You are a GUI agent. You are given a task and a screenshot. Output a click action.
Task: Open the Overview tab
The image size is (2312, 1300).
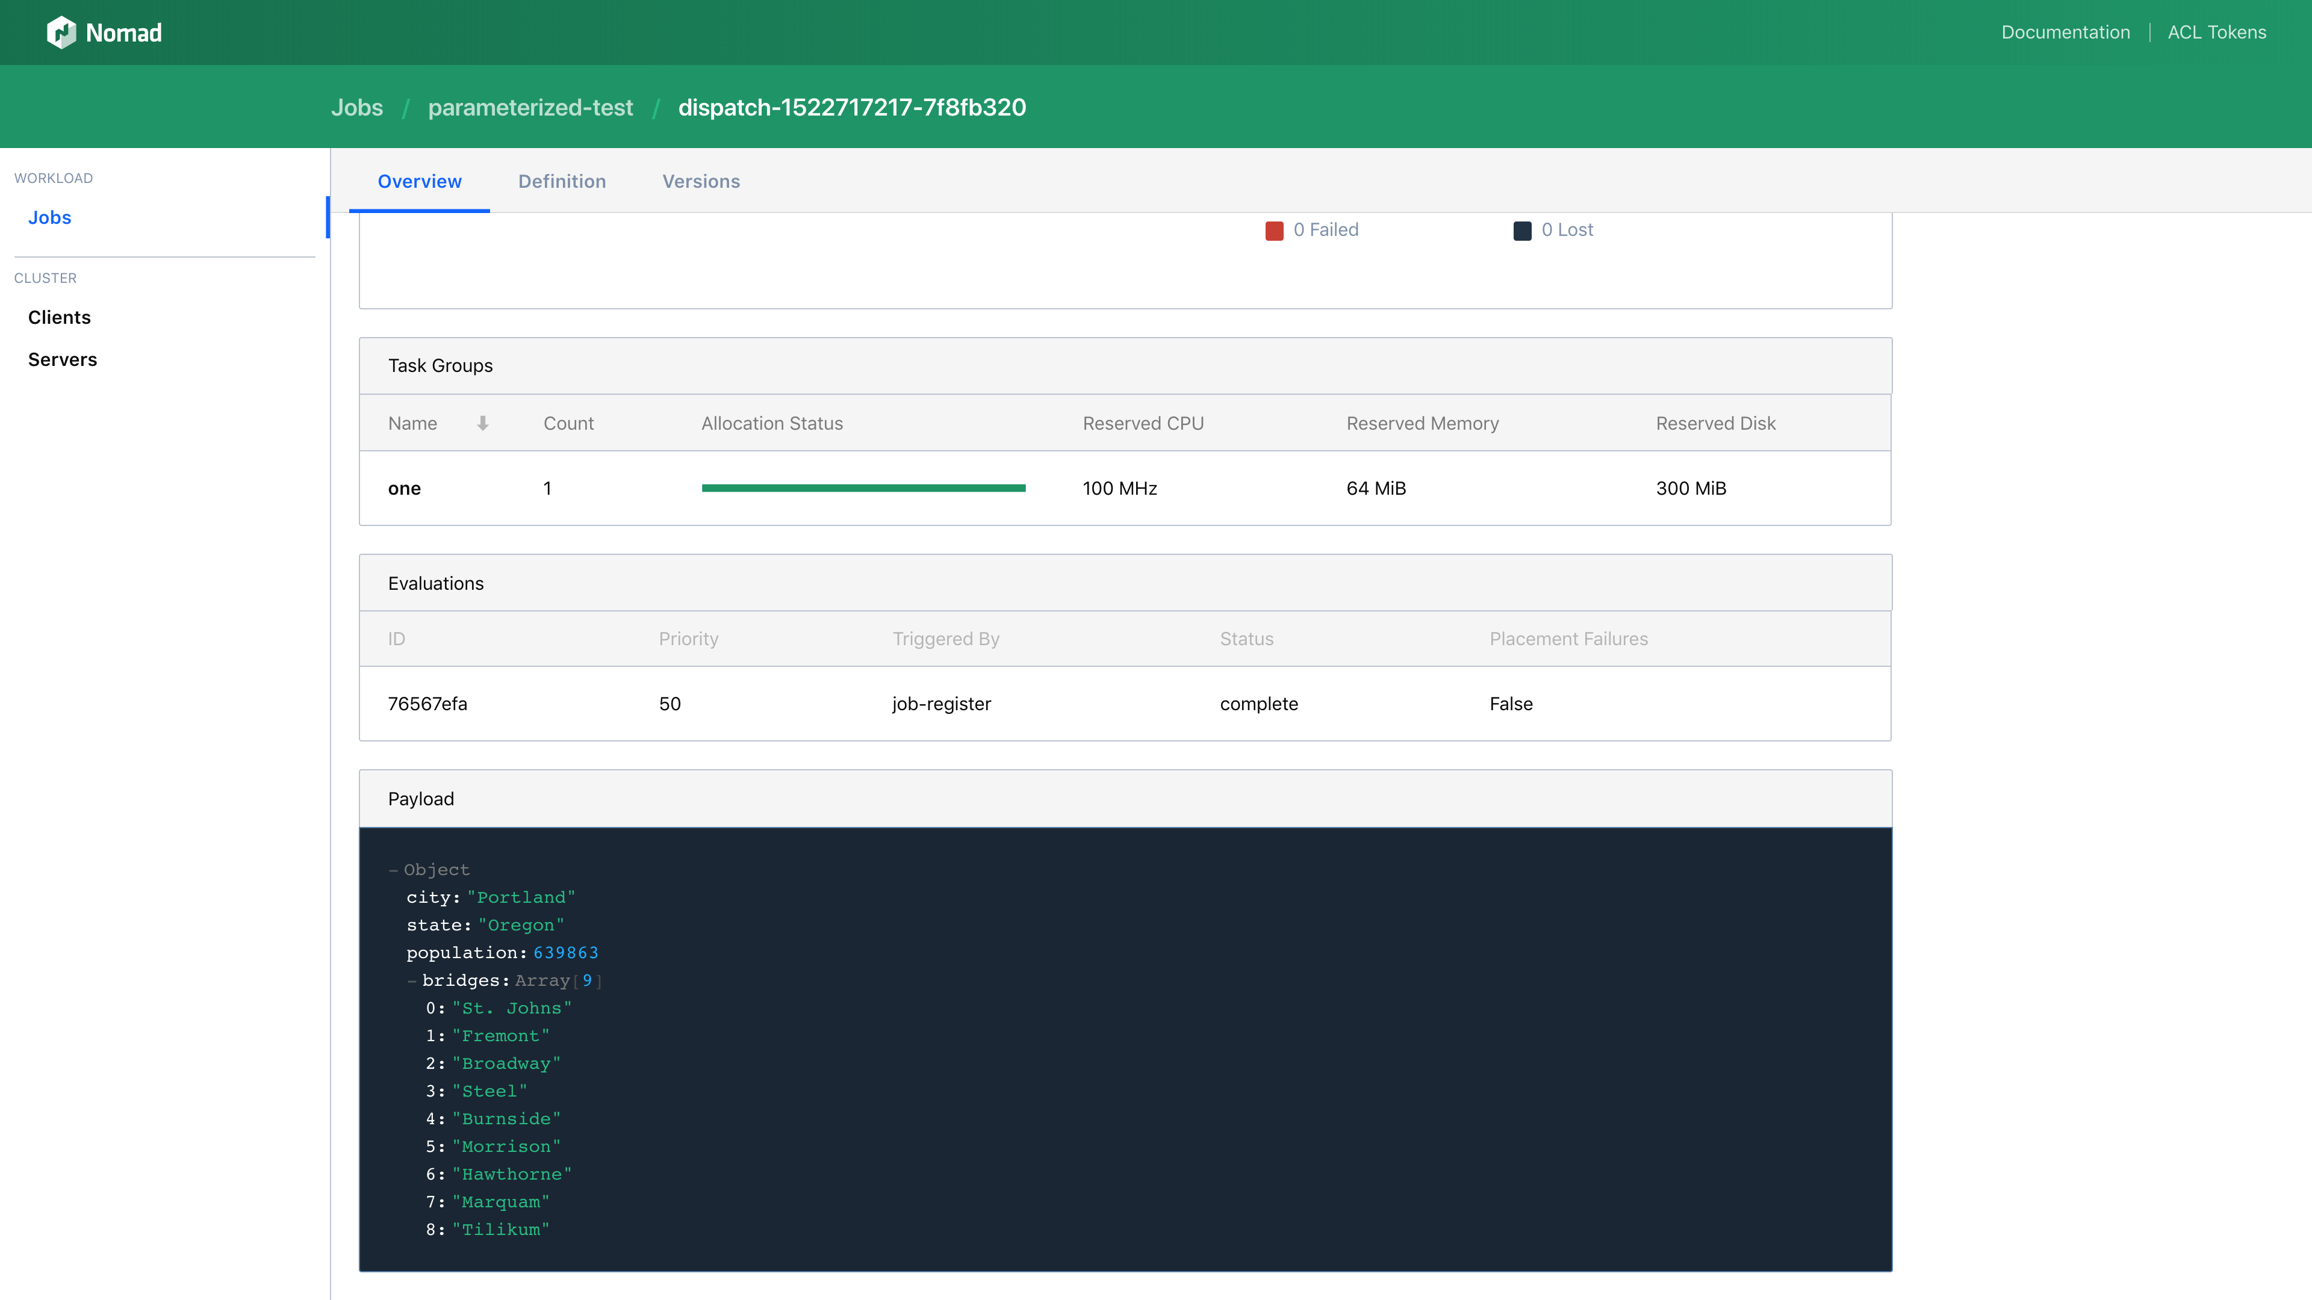[419, 181]
